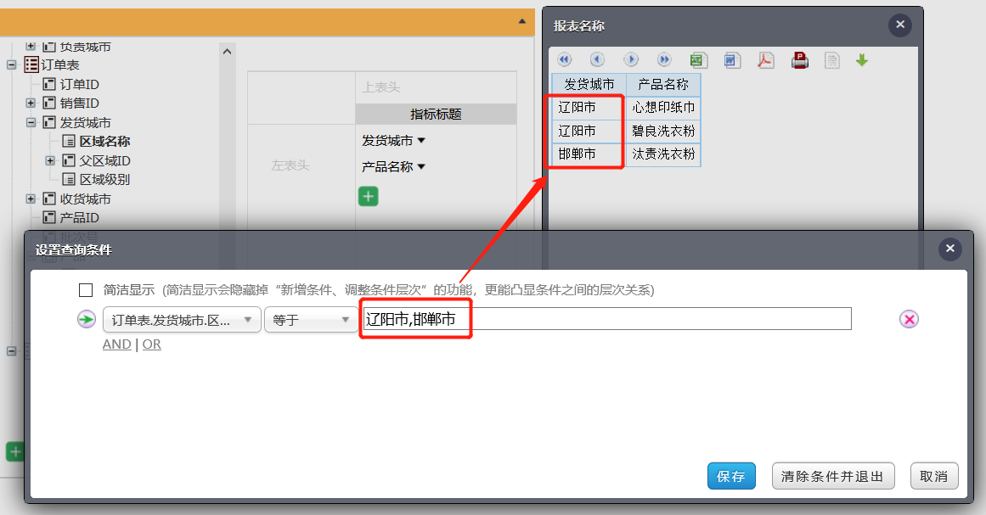Click the 汰责洗衣粉 cell in report
This screenshot has width=986, height=515.
663,154
